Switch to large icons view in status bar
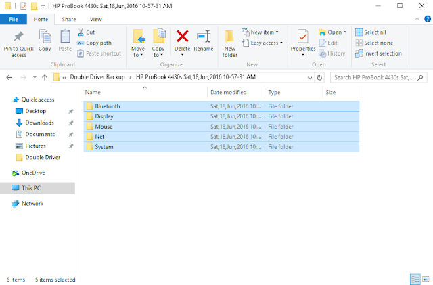 coord(426,279)
